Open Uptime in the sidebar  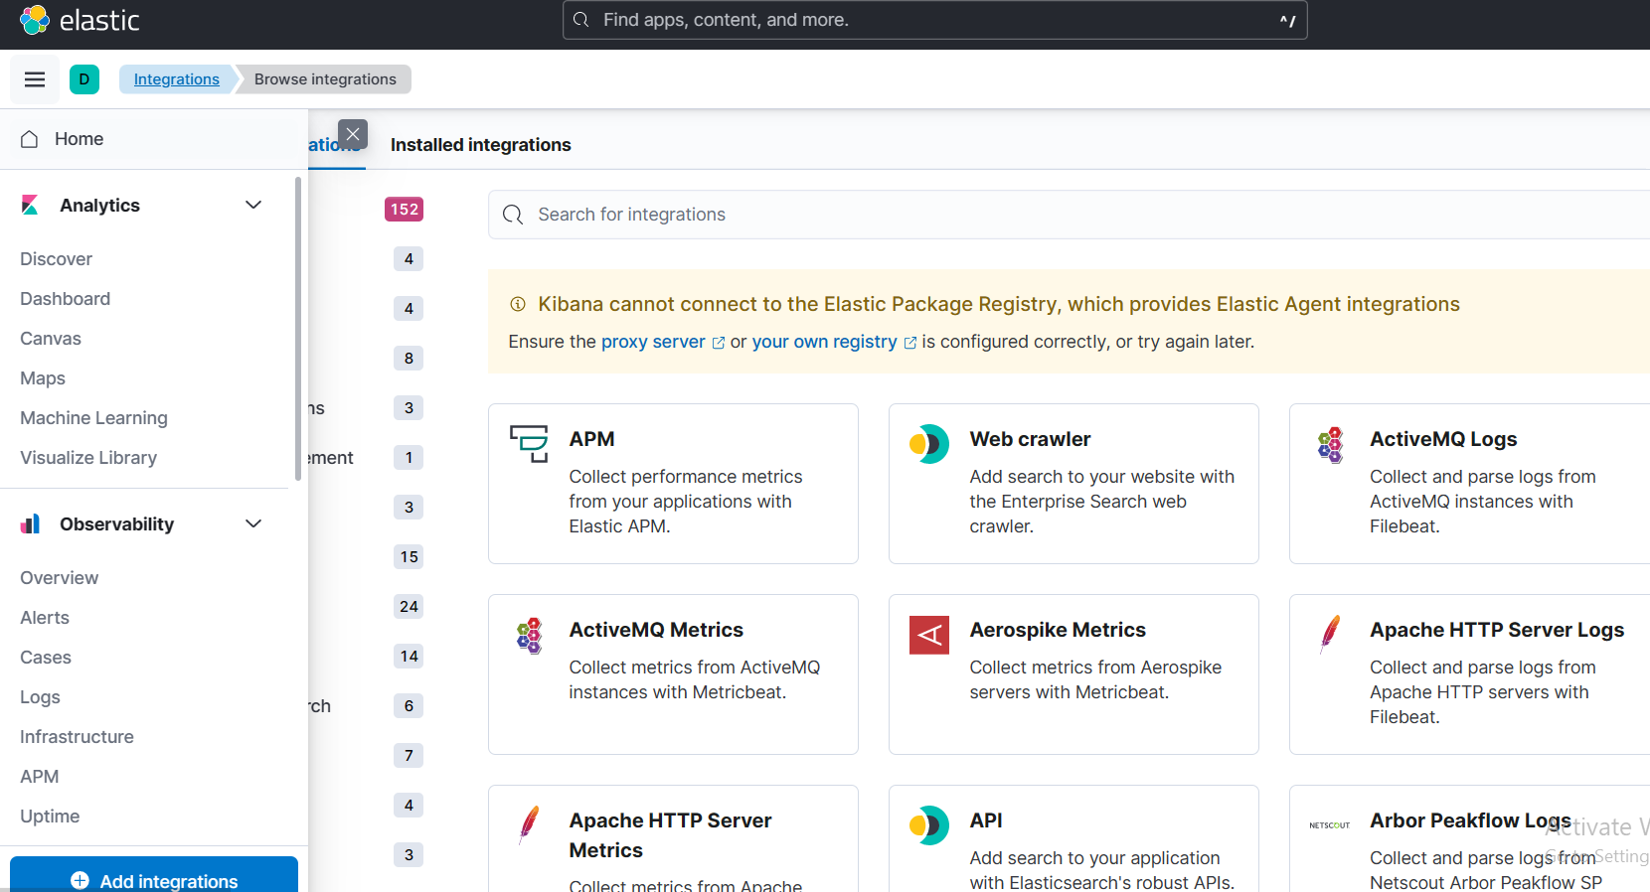[50, 817]
